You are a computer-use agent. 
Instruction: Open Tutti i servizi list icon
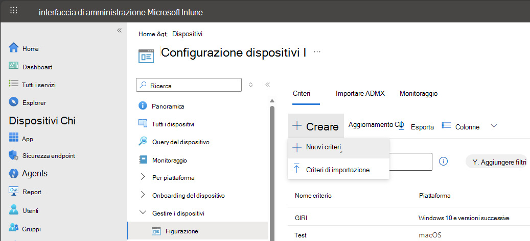[14, 85]
